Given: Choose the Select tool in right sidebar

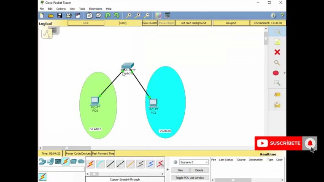Looking at the screenshot, I should (x=277, y=32).
